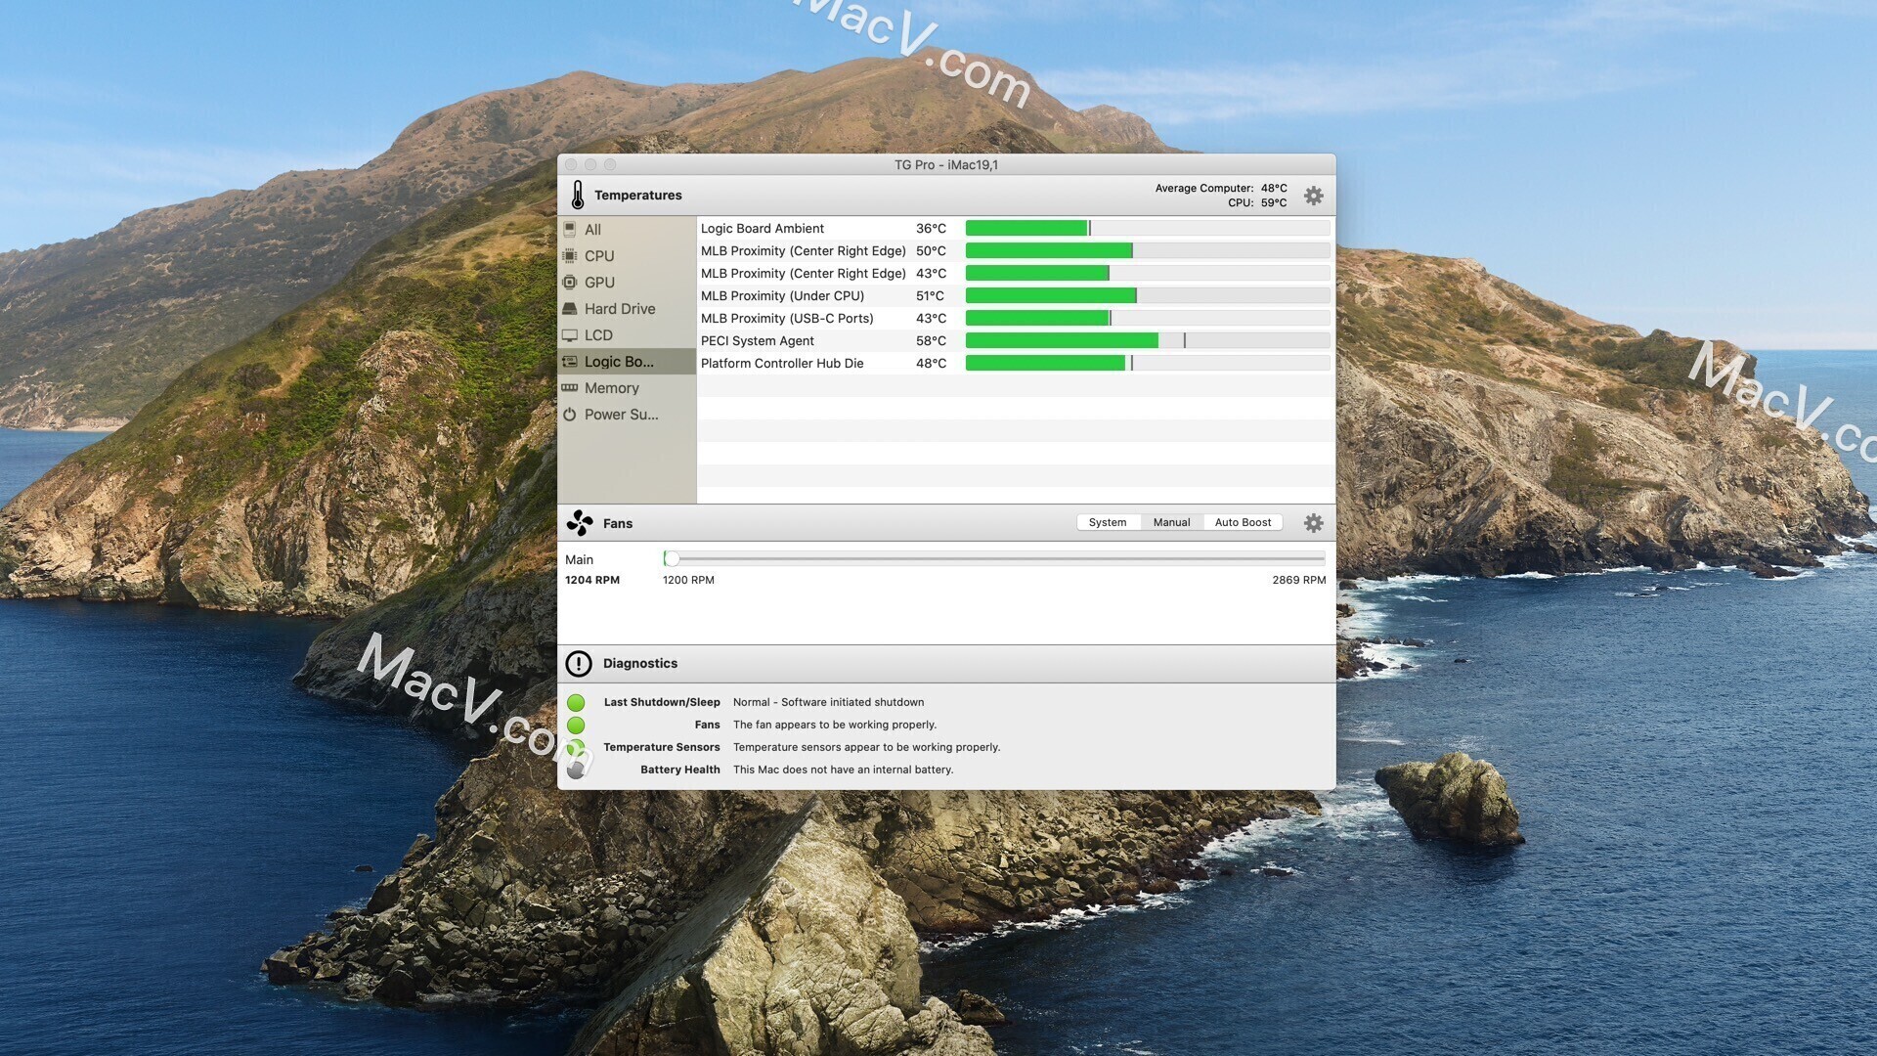1877x1056 pixels.
Task: Click the Diagnostics exclamation icon
Action: point(579,664)
